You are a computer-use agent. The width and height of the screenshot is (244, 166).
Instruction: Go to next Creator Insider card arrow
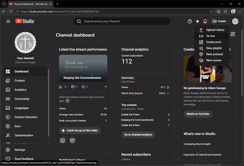point(230,50)
